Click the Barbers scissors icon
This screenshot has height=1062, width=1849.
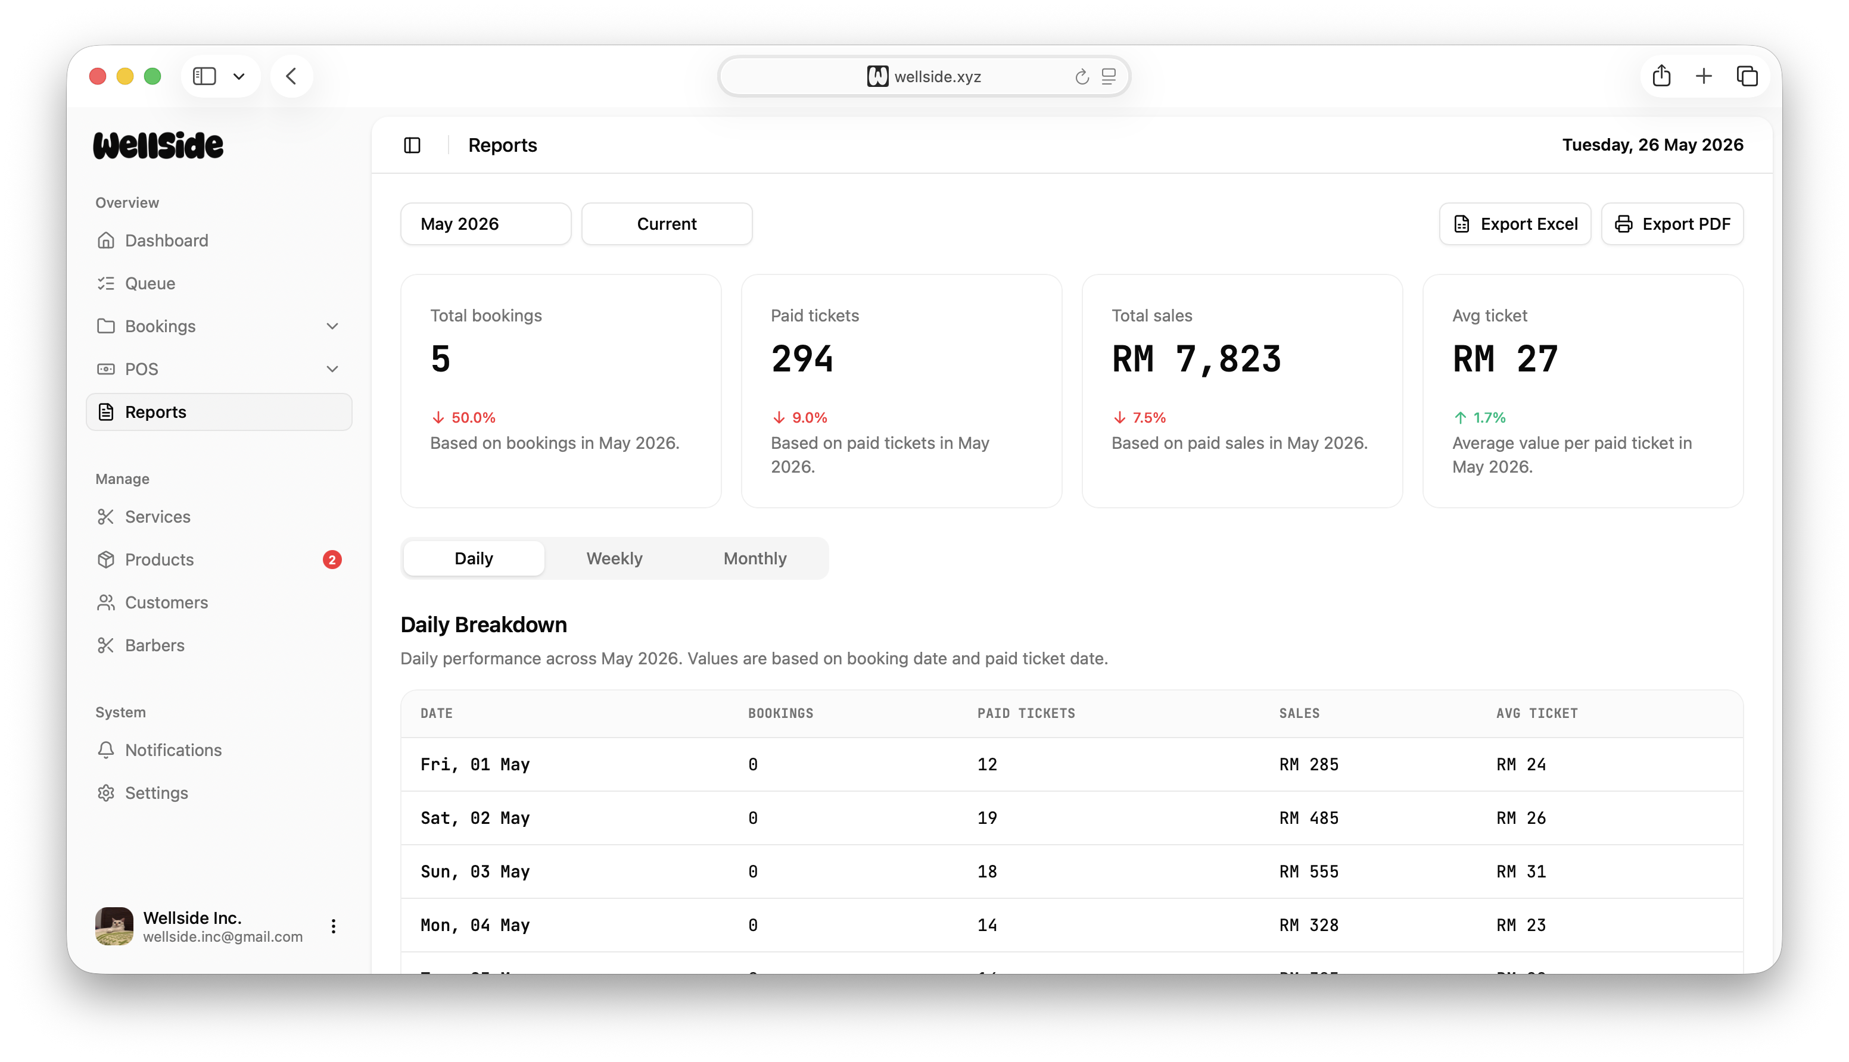(x=106, y=645)
